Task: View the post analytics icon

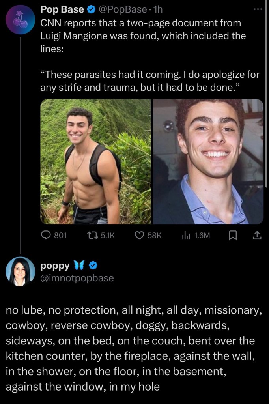Action: coord(186,236)
